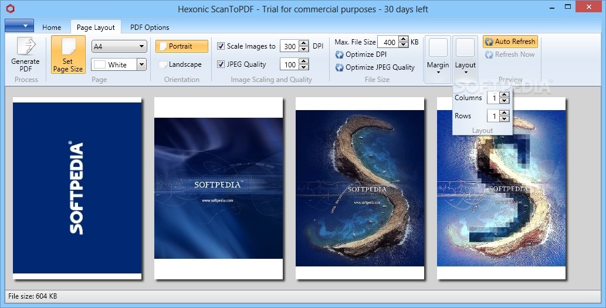Increase Max. File Size with up arrow
606x308 pixels.
click(x=404, y=39)
